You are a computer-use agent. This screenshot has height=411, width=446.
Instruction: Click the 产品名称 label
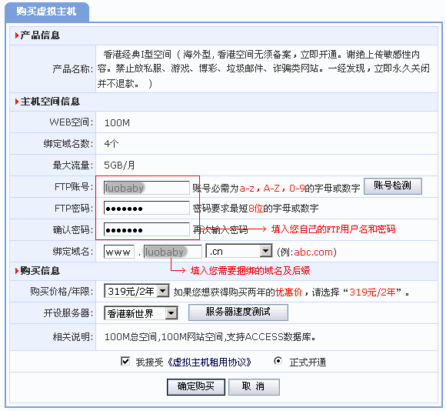point(73,68)
